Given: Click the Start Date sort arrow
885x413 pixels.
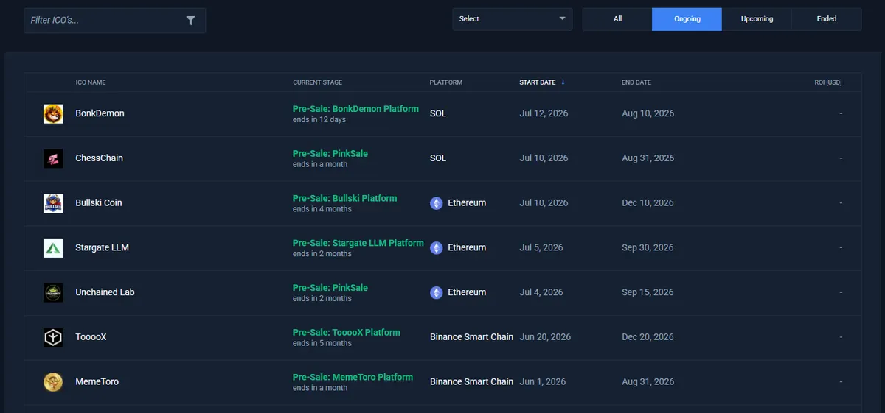Looking at the screenshot, I should click(563, 82).
